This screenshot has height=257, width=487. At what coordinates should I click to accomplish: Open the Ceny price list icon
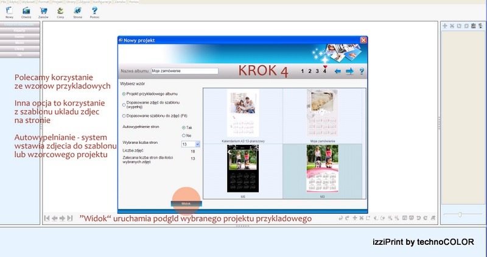60,11
